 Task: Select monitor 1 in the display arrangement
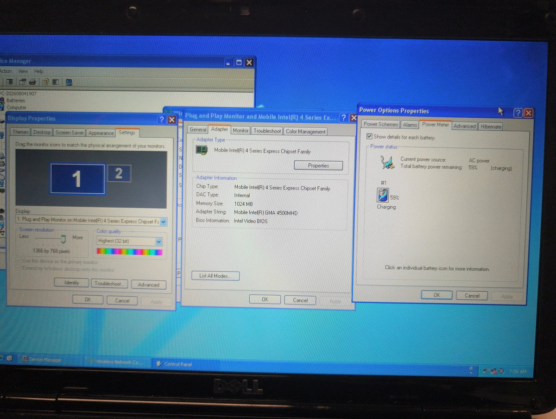click(x=77, y=178)
